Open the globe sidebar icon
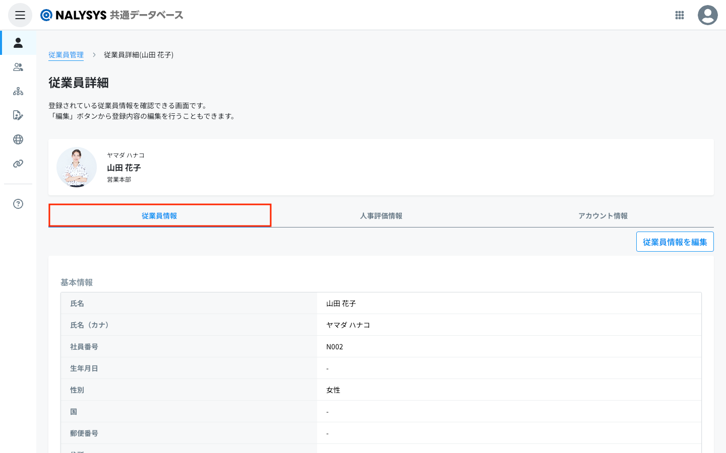 18,139
